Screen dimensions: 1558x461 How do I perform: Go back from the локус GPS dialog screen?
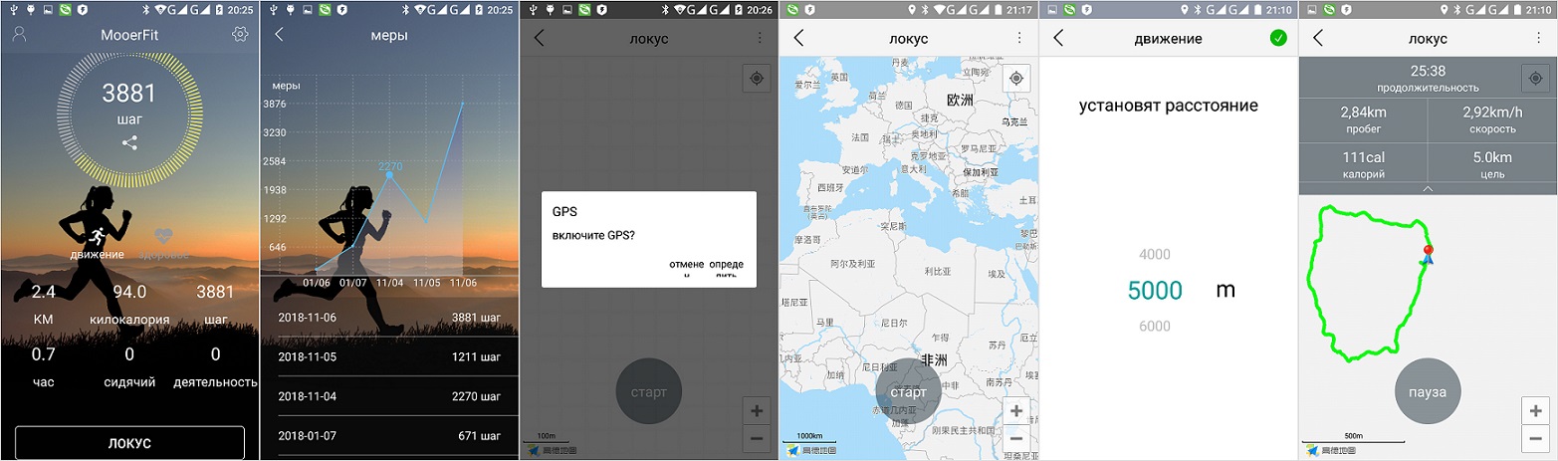[539, 38]
